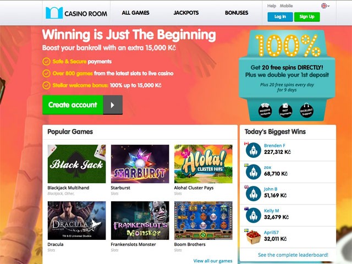Click the strawberry basket avatar for April57
Viewport: 352px width, 264px height.
click(x=253, y=237)
